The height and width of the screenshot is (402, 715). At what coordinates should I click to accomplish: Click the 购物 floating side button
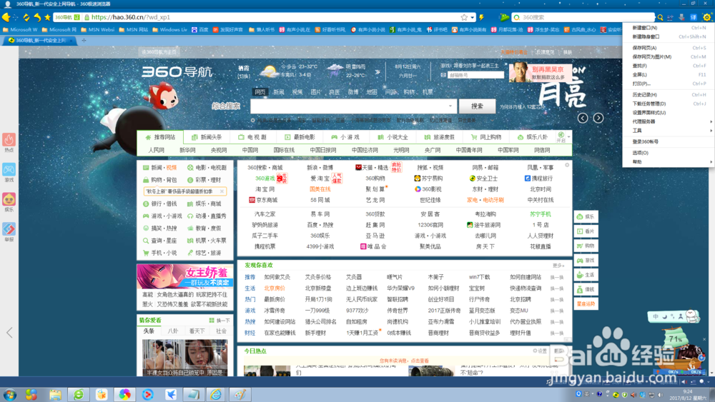point(586,246)
